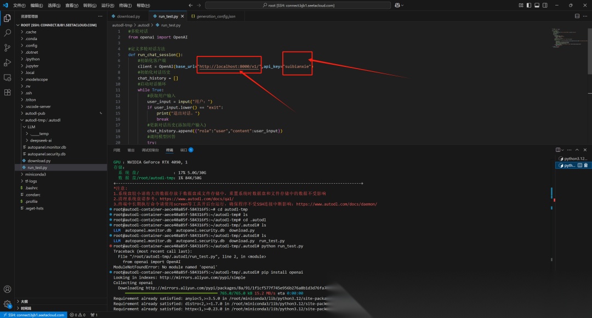The image size is (592, 318).
Task: Open the Explorer view in activity bar
Action: click(x=7, y=18)
